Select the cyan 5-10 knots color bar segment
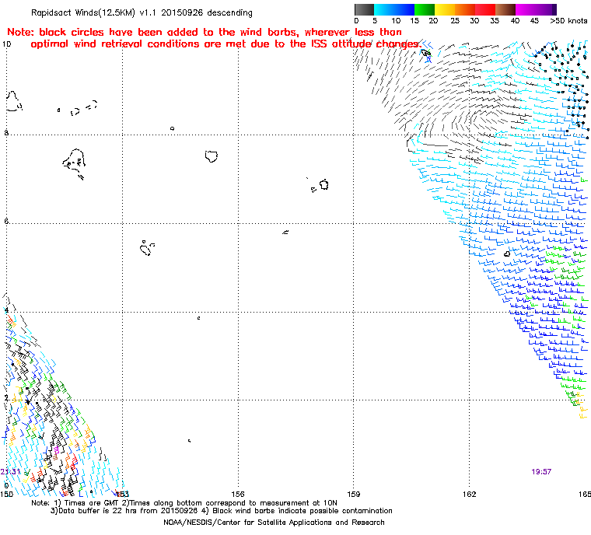 click(384, 9)
